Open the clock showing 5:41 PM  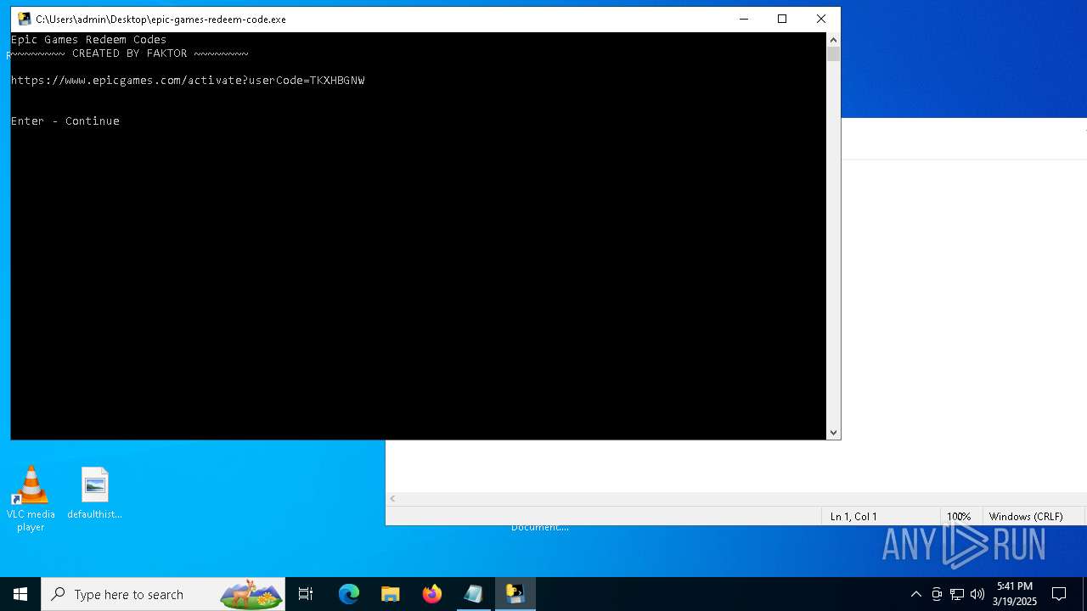click(1015, 594)
